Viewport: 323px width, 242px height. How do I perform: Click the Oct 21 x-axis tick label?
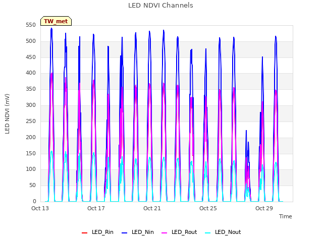(x=152, y=208)
